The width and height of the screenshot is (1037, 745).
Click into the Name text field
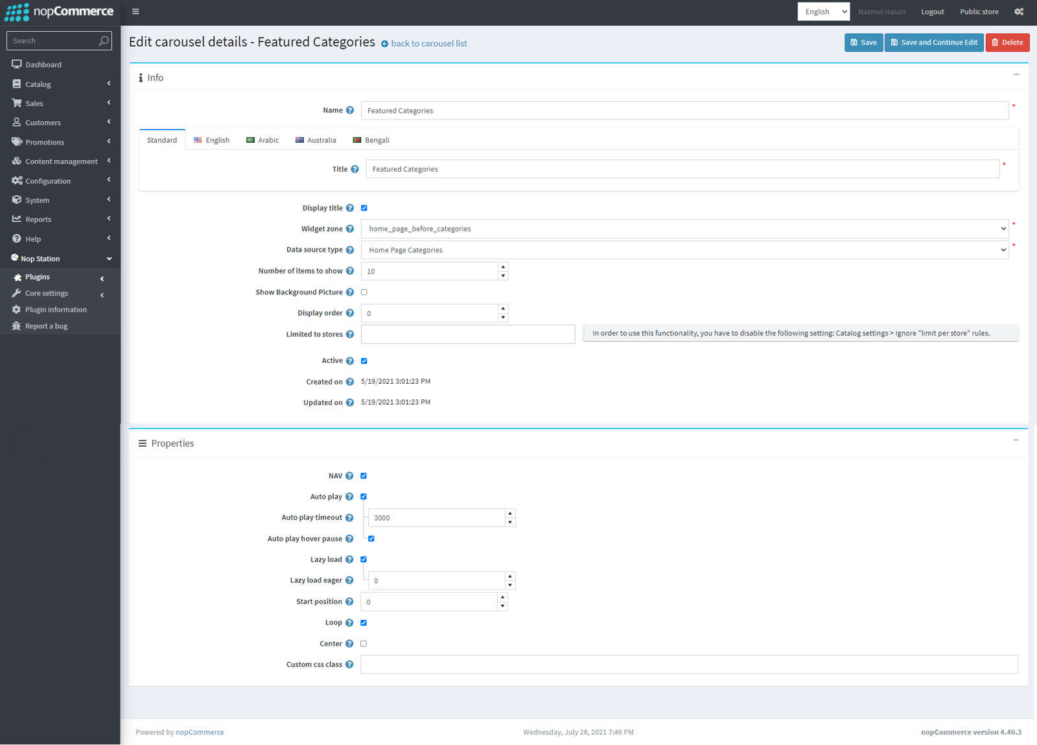[x=684, y=110]
